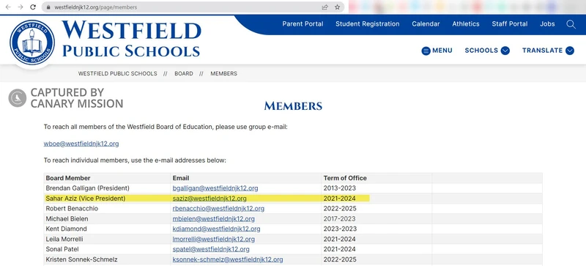Click the BOARD breadcrumb link
Screen dimensions: 586x266
tap(184, 74)
